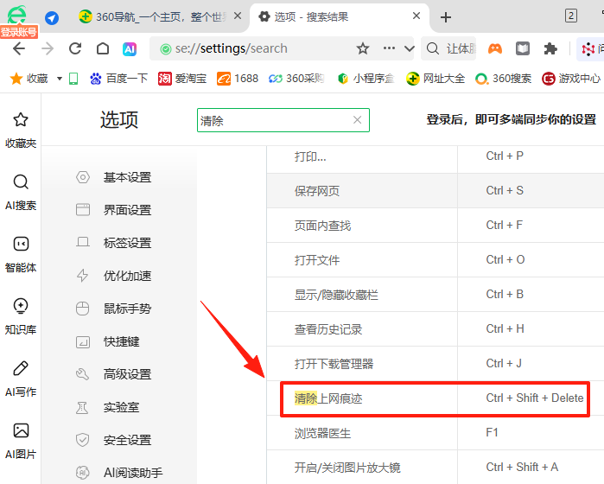Image resolution: width=604 pixels, height=484 pixels.
Task: Open the 小程序盒 bookmark
Action: 366,79
